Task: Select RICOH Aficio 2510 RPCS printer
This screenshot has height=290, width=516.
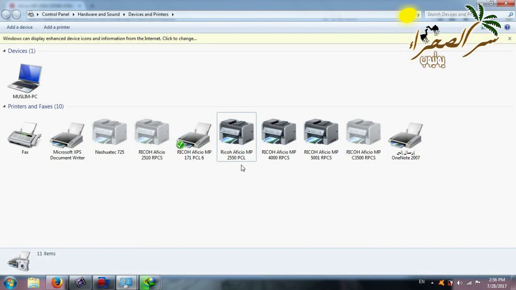Action: [x=152, y=133]
